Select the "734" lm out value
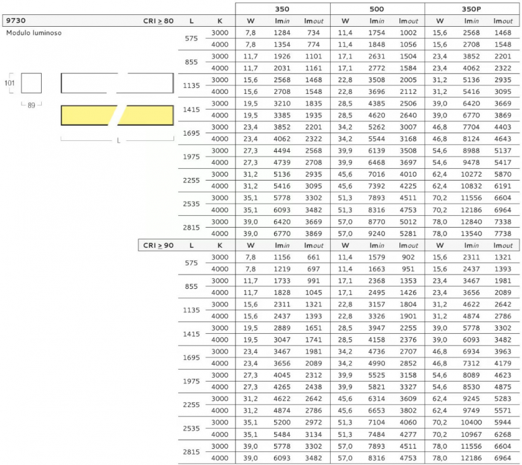522x465 pixels. coord(314,33)
